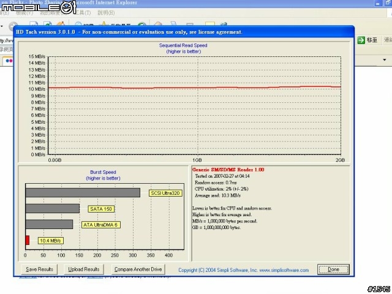
Task: Click the ATA UltraDMA 6 label
Action: (100, 225)
